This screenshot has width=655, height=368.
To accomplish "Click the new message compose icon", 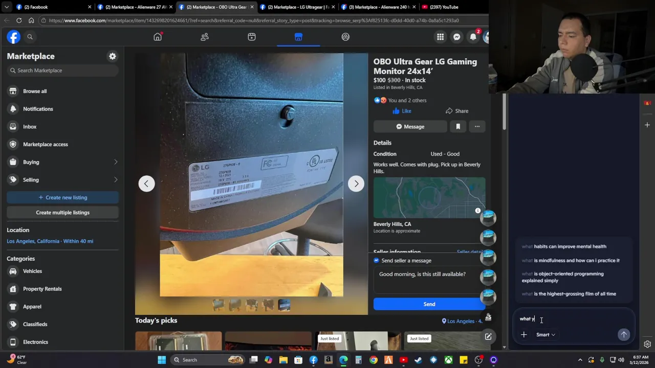I will (x=488, y=337).
